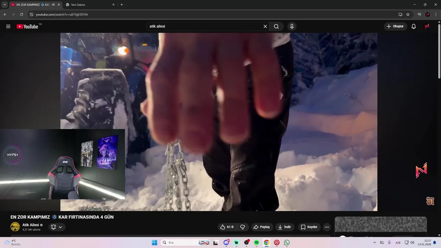Open Chrome three-dot menu
The width and height of the screenshot is (441, 248).
[x=436, y=14]
